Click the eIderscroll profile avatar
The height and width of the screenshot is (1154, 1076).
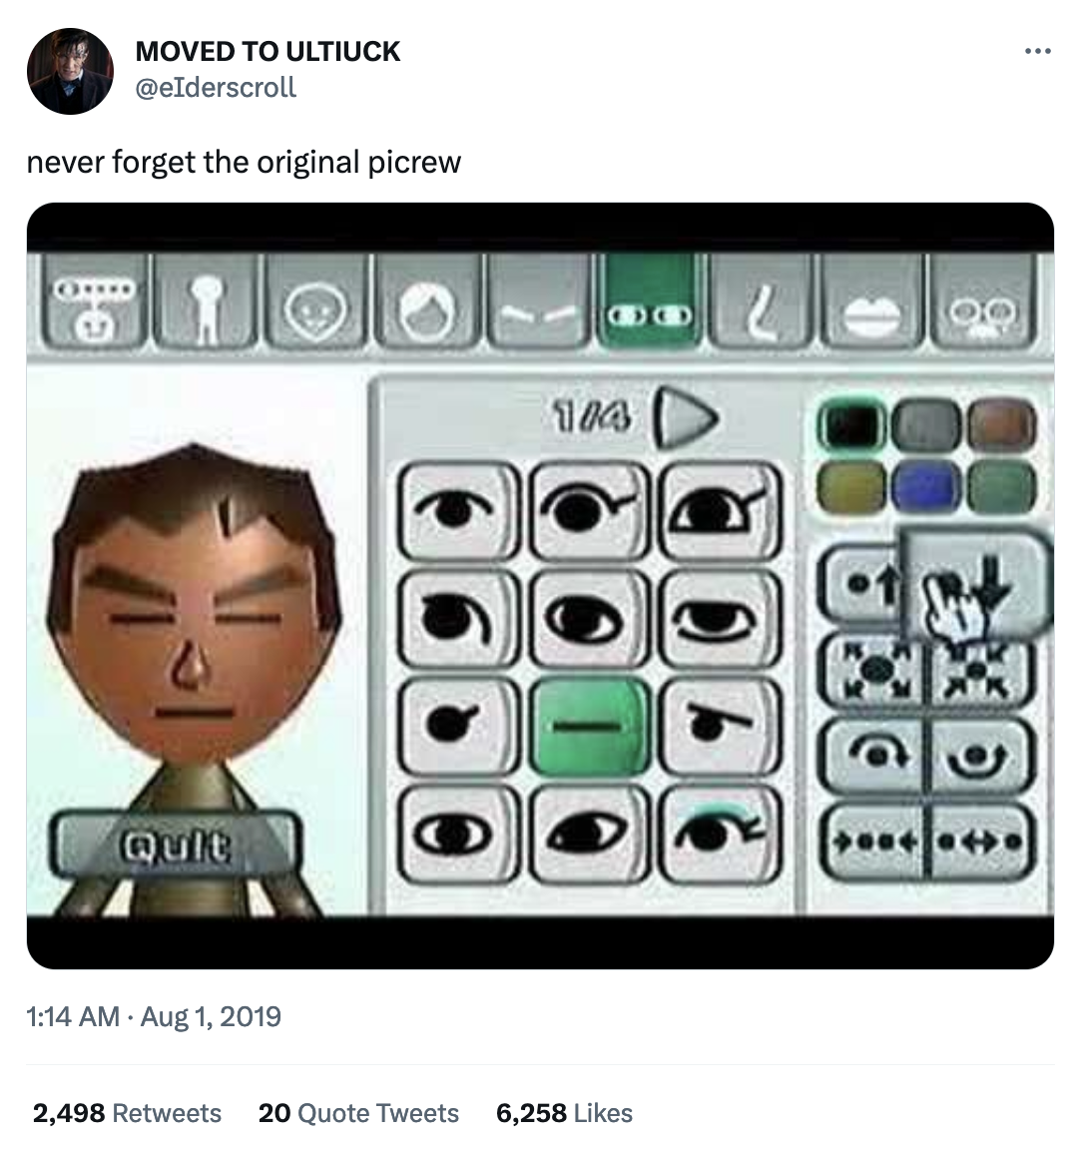click(70, 71)
